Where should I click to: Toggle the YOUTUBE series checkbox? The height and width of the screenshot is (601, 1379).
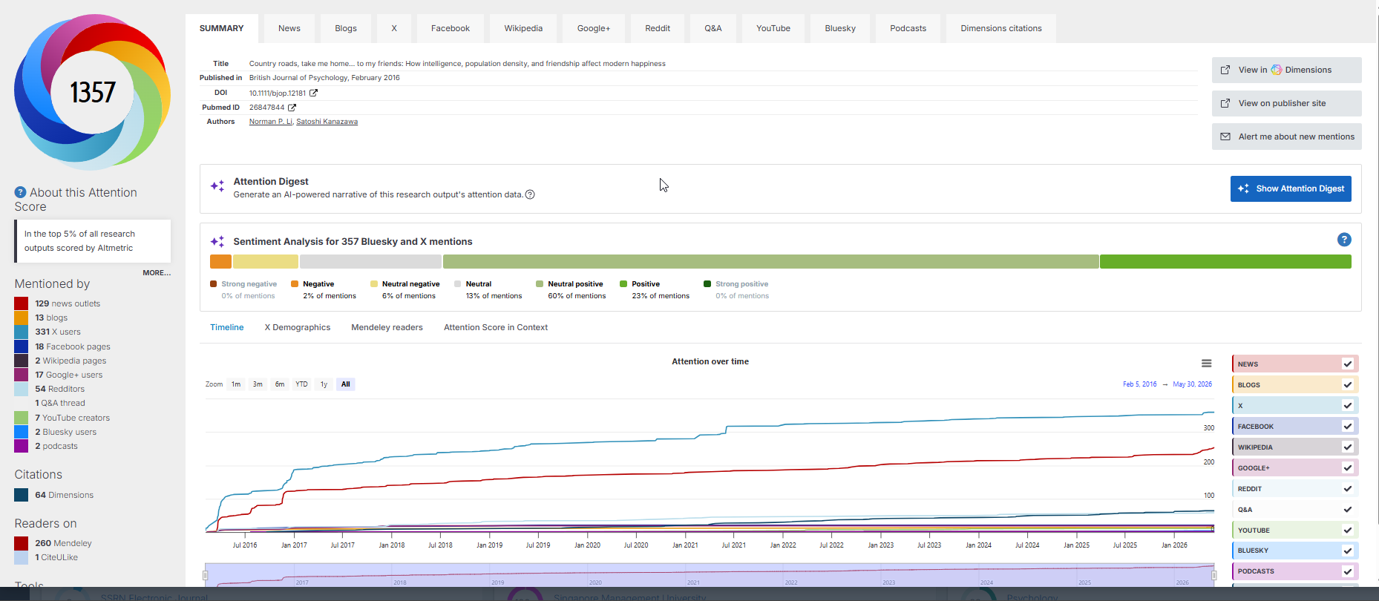coord(1348,530)
